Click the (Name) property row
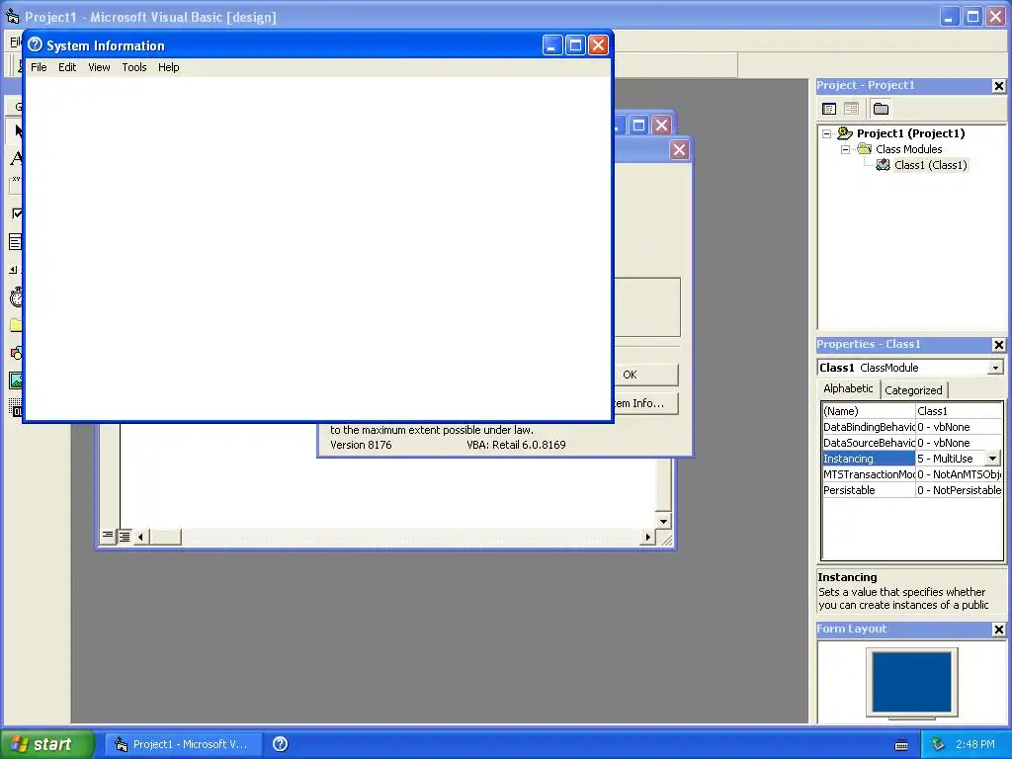 pyautogui.click(x=912, y=411)
